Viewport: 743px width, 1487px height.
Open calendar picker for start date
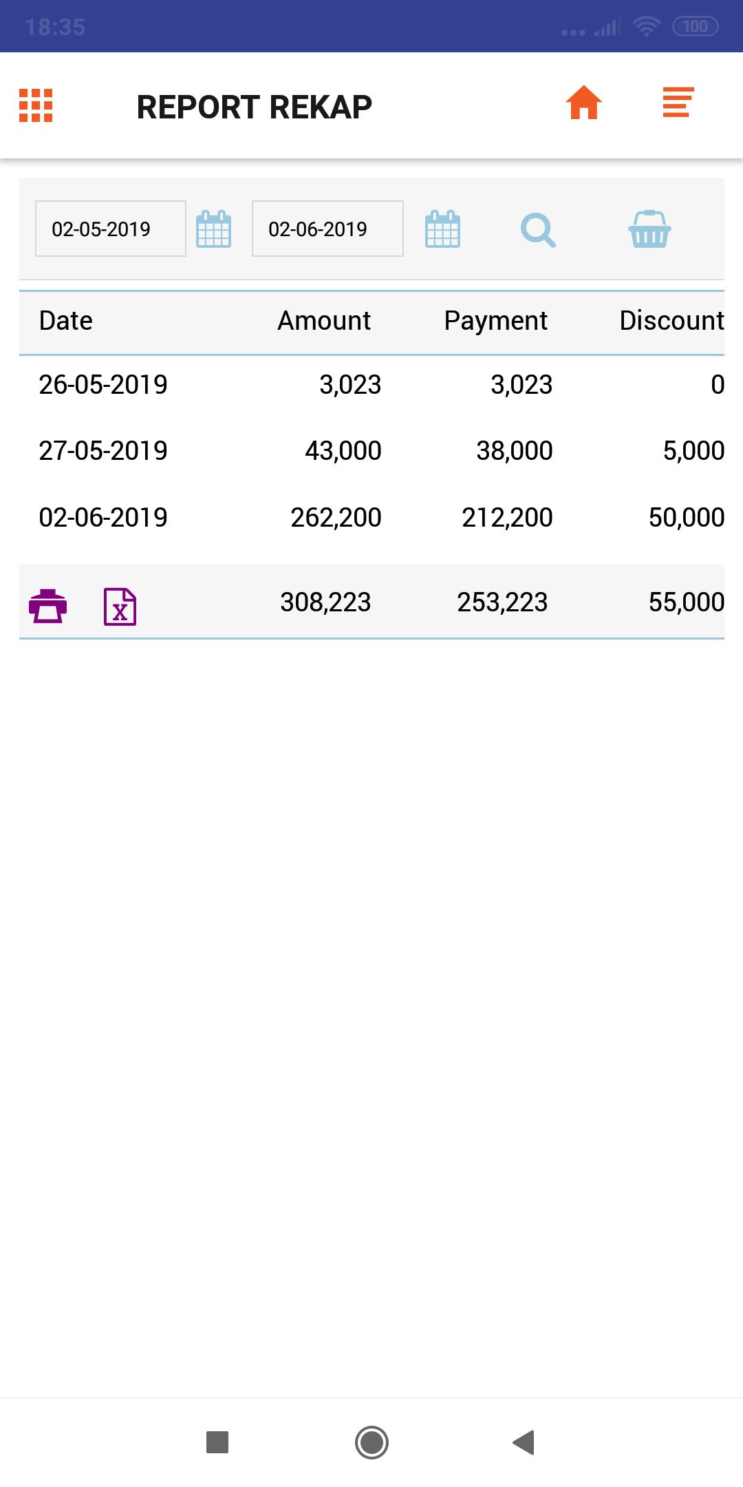pos(213,229)
